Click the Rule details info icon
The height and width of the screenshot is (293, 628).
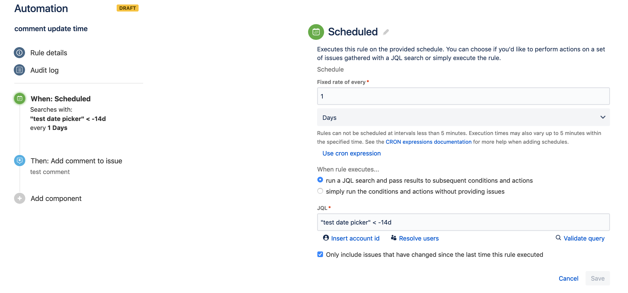tap(19, 53)
